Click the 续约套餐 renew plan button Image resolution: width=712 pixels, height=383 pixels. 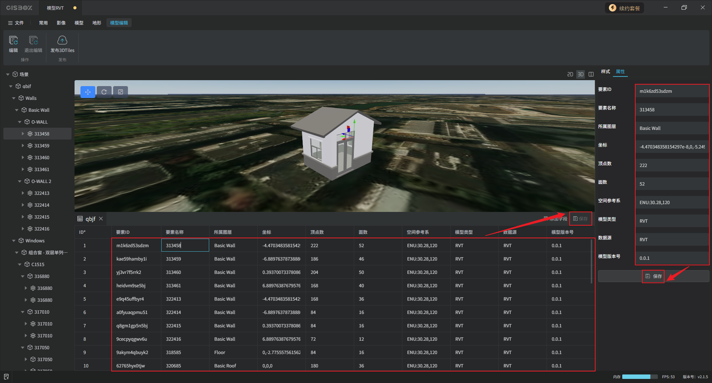click(624, 8)
